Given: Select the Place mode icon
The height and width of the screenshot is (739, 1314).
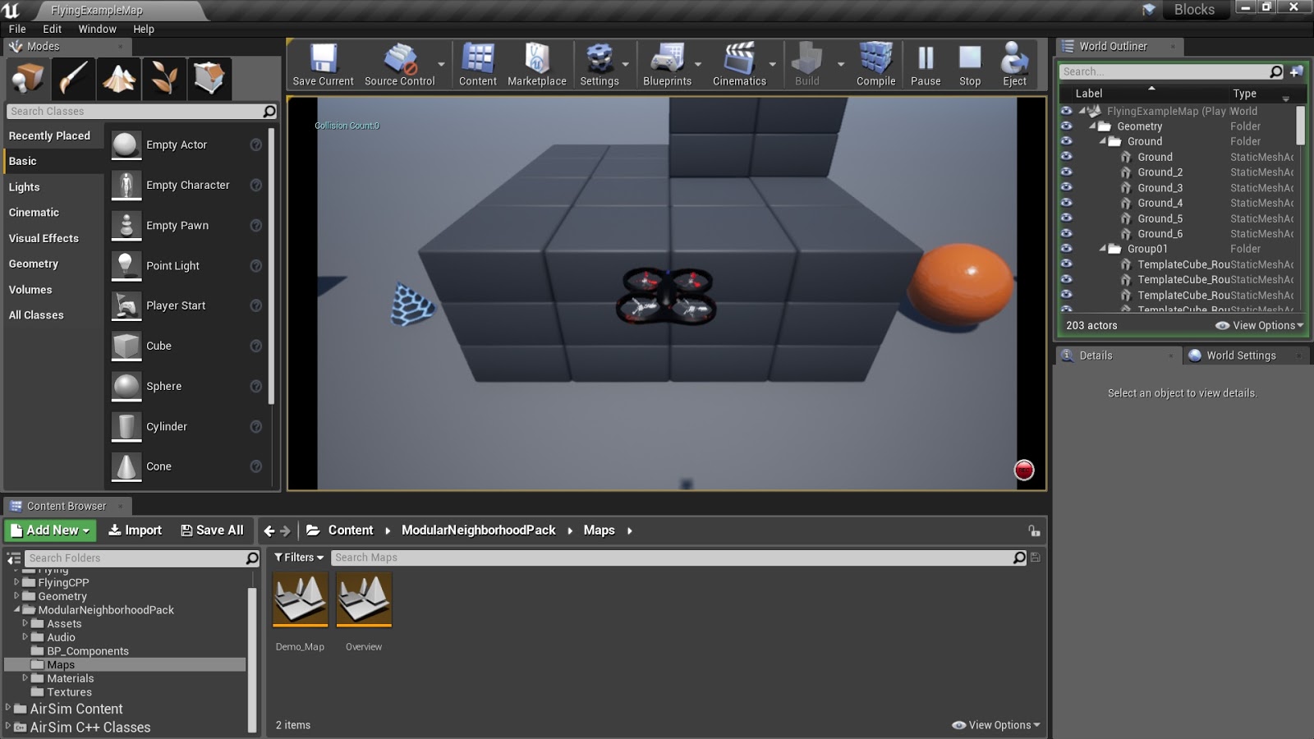Looking at the screenshot, I should [28, 79].
